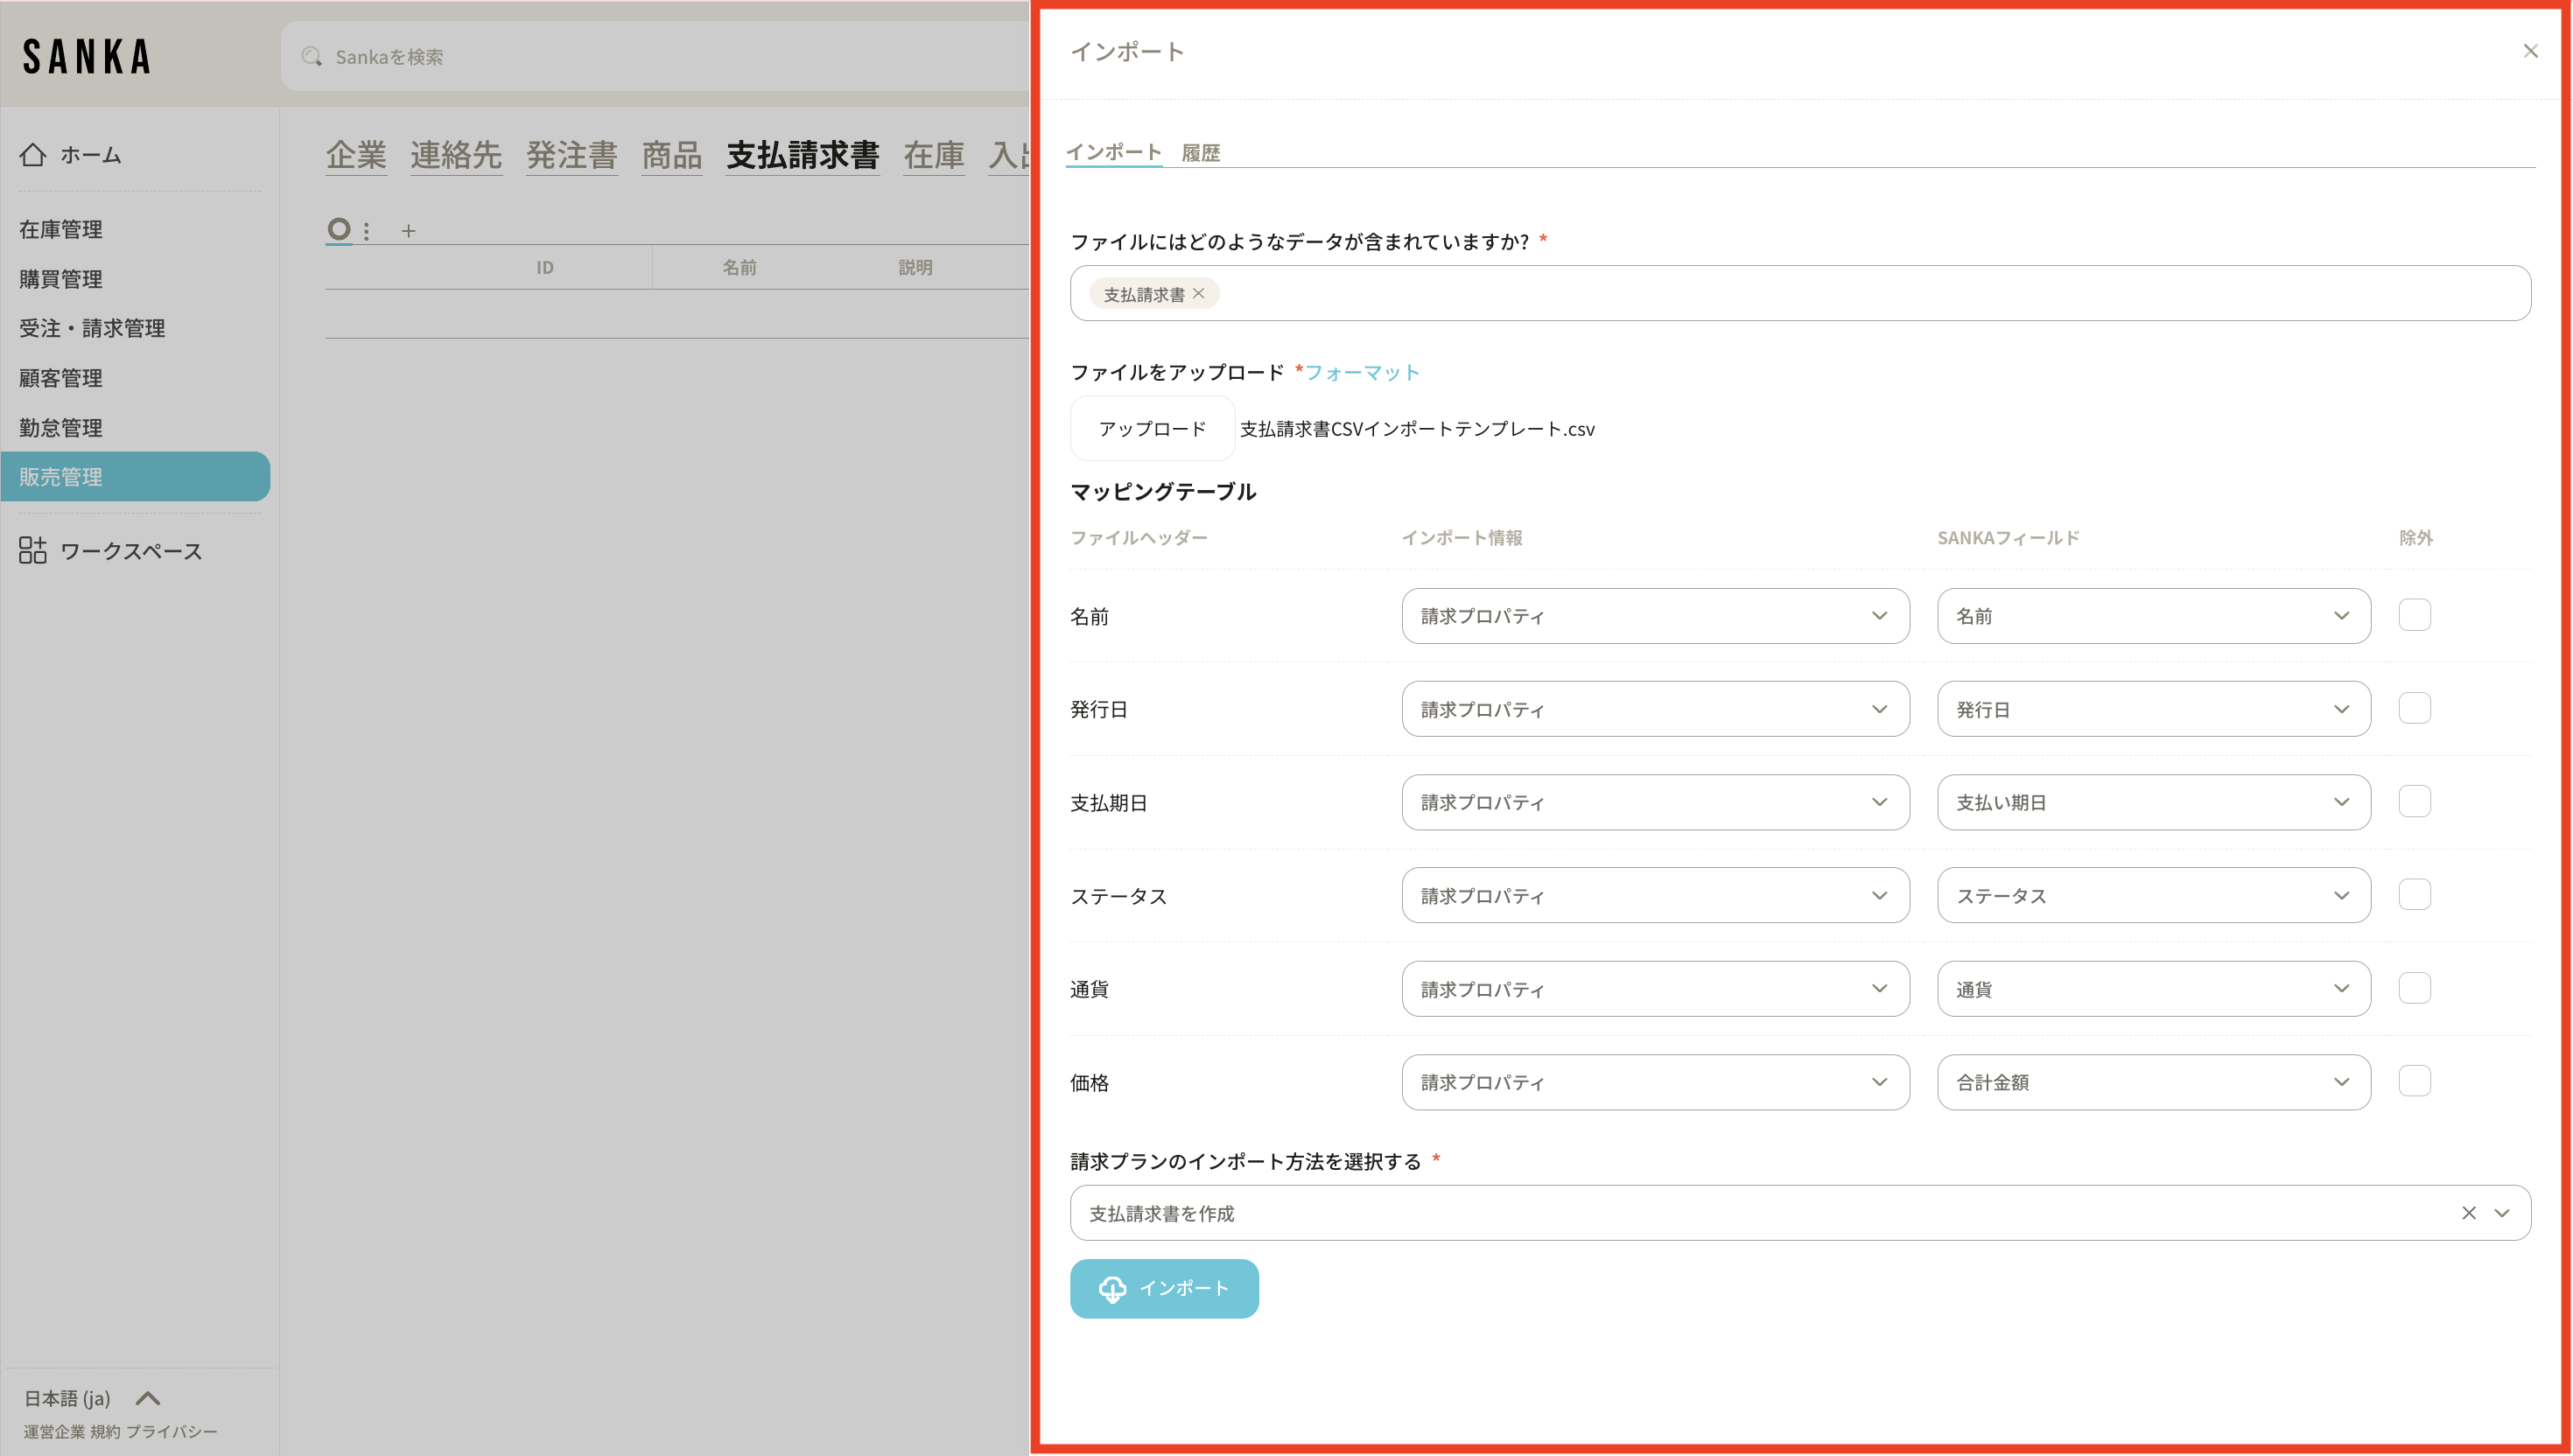Viewport: 2573px width, 1456px height.
Task: Select 受注・請求管理 in sidebar menu
Action: click(x=92, y=328)
